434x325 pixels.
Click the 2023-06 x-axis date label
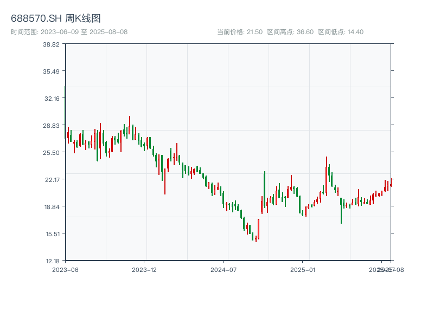point(65,269)
